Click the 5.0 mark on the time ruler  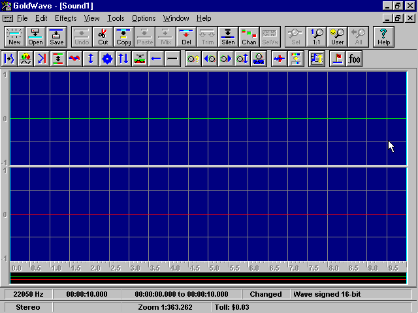point(214,268)
